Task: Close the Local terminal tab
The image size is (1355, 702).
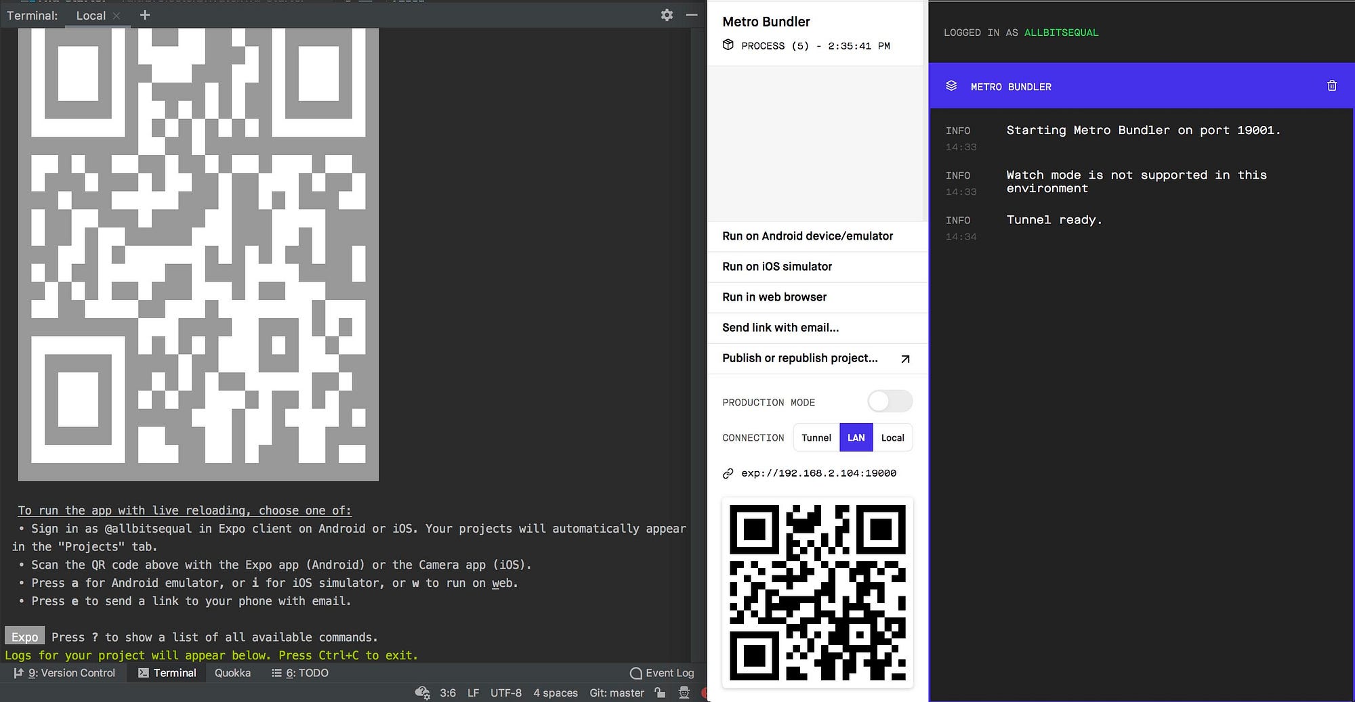Action: [117, 16]
